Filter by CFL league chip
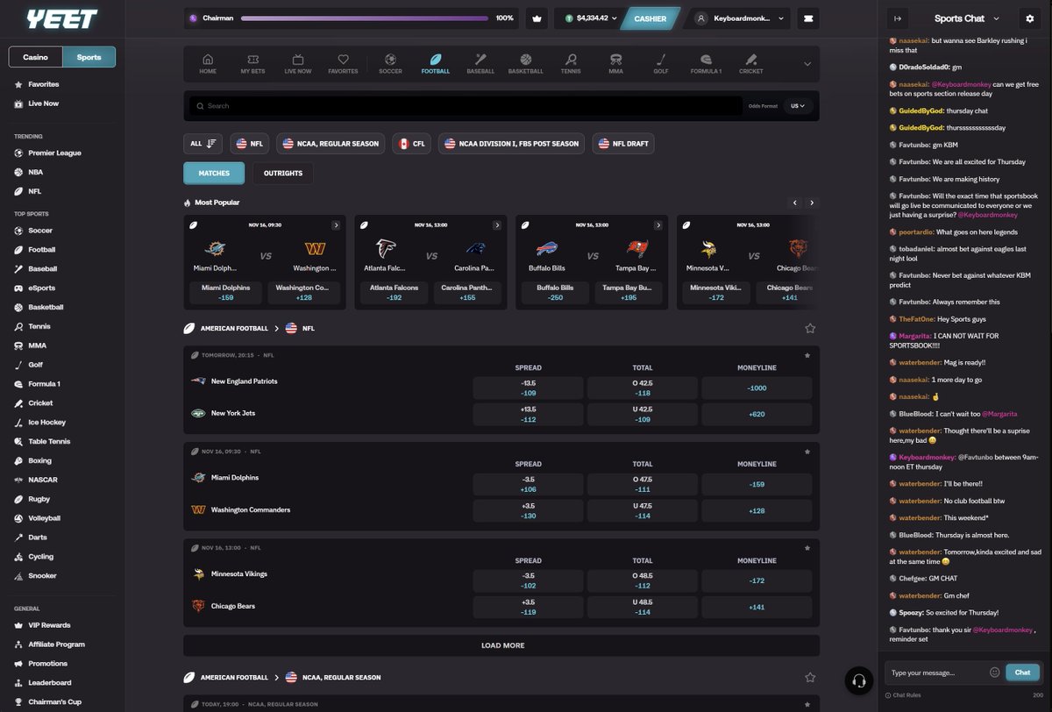Screen dimensions: 1052x712 (x=411, y=144)
